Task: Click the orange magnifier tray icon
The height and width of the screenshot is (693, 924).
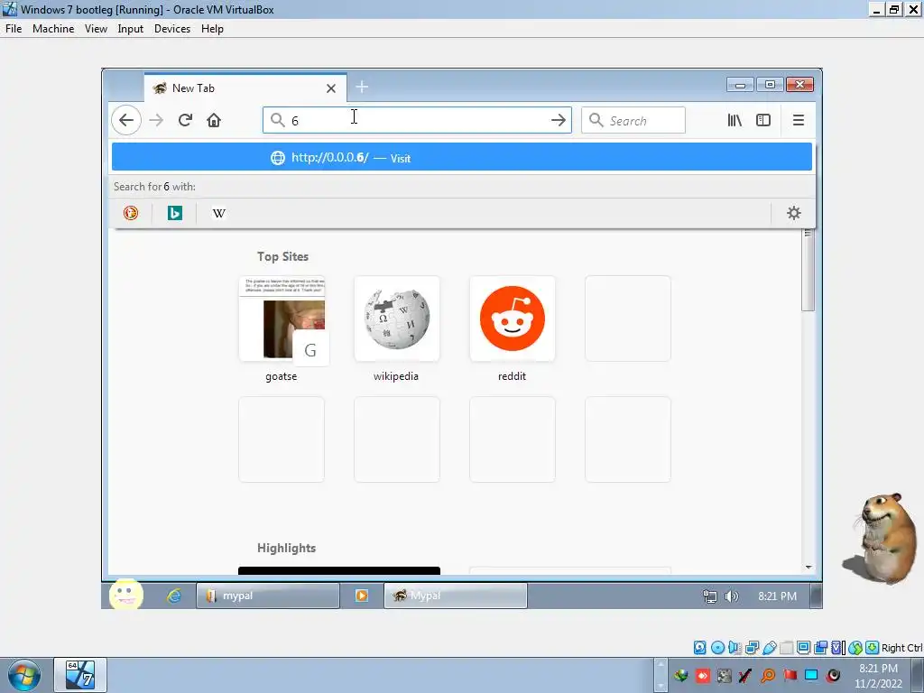Action: click(x=768, y=675)
